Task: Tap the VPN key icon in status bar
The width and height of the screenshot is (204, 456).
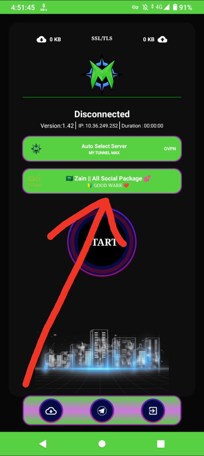Action: [x=135, y=7]
